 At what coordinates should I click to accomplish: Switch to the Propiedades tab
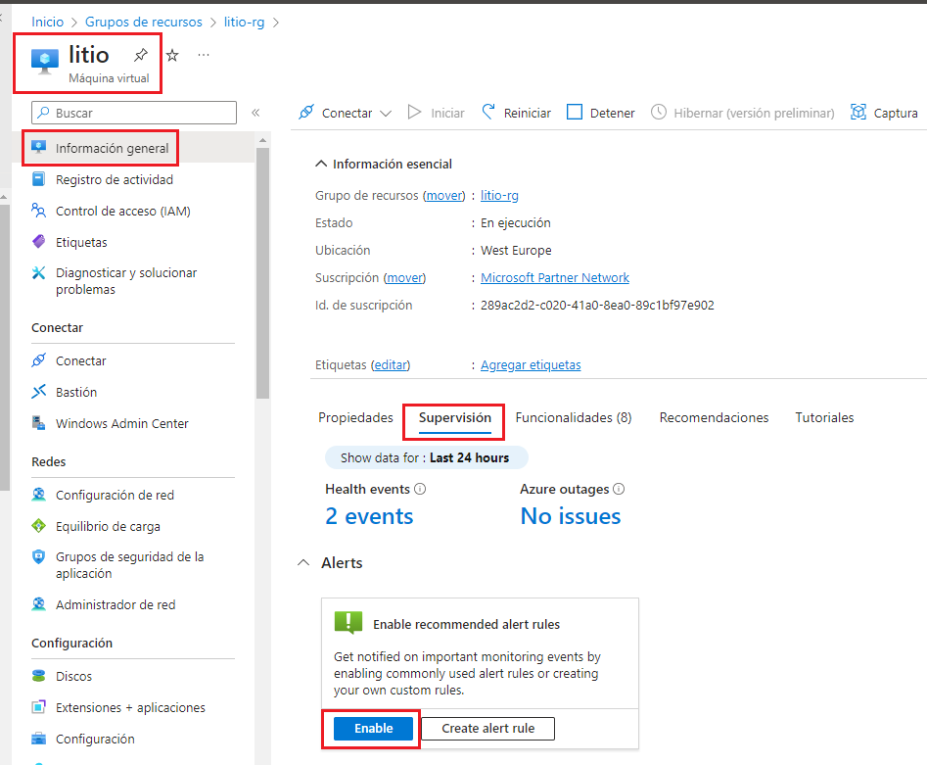355,417
